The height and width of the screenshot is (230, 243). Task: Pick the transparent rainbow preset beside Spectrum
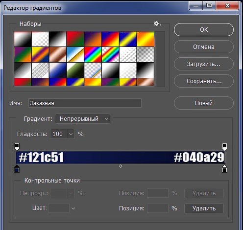click(110, 54)
